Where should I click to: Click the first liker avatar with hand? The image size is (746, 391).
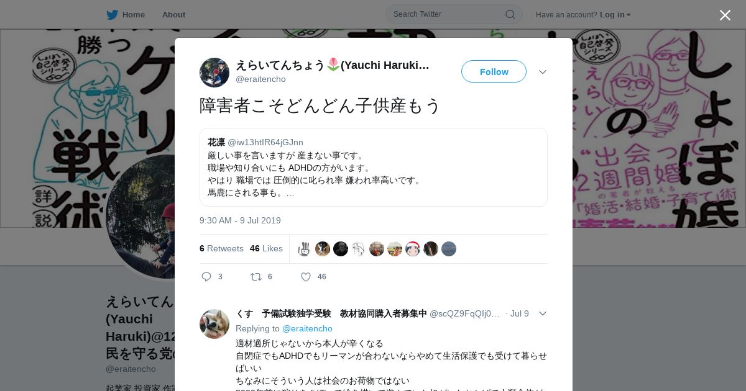[304, 249]
